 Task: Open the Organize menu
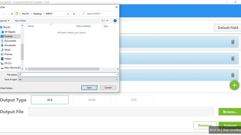5,21
